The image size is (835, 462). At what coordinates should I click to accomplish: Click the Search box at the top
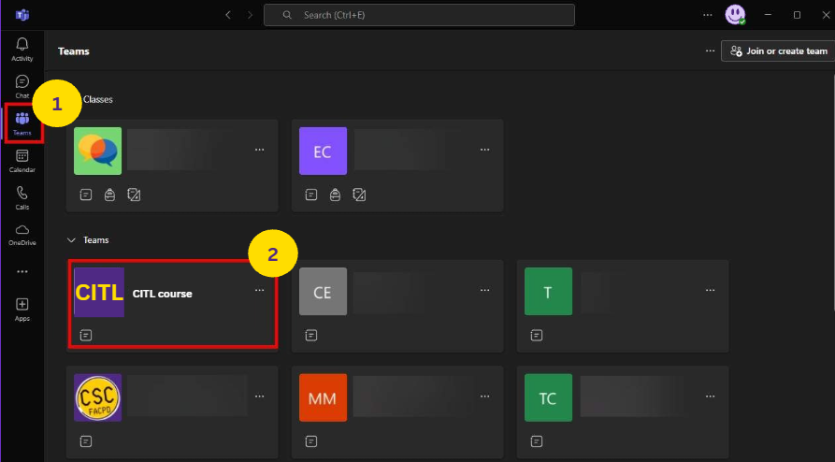tap(419, 15)
